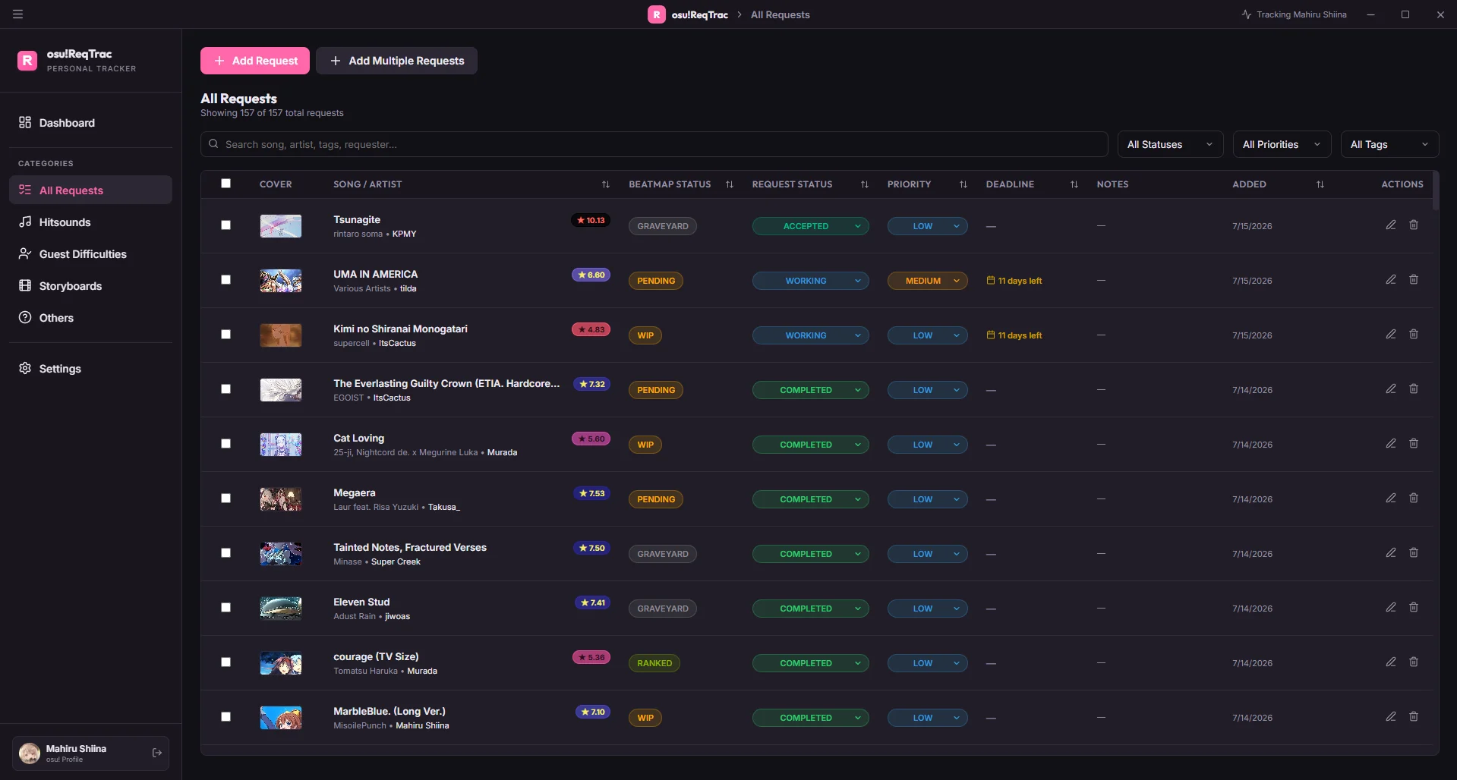Image resolution: width=1457 pixels, height=780 pixels.
Task: Check the Tsunagite row checkbox
Action: [225, 225]
